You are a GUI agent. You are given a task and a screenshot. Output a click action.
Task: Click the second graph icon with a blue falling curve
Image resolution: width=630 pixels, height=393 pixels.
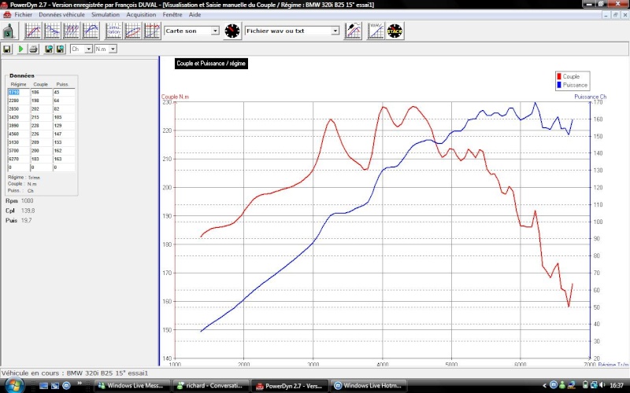(x=52, y=31)
